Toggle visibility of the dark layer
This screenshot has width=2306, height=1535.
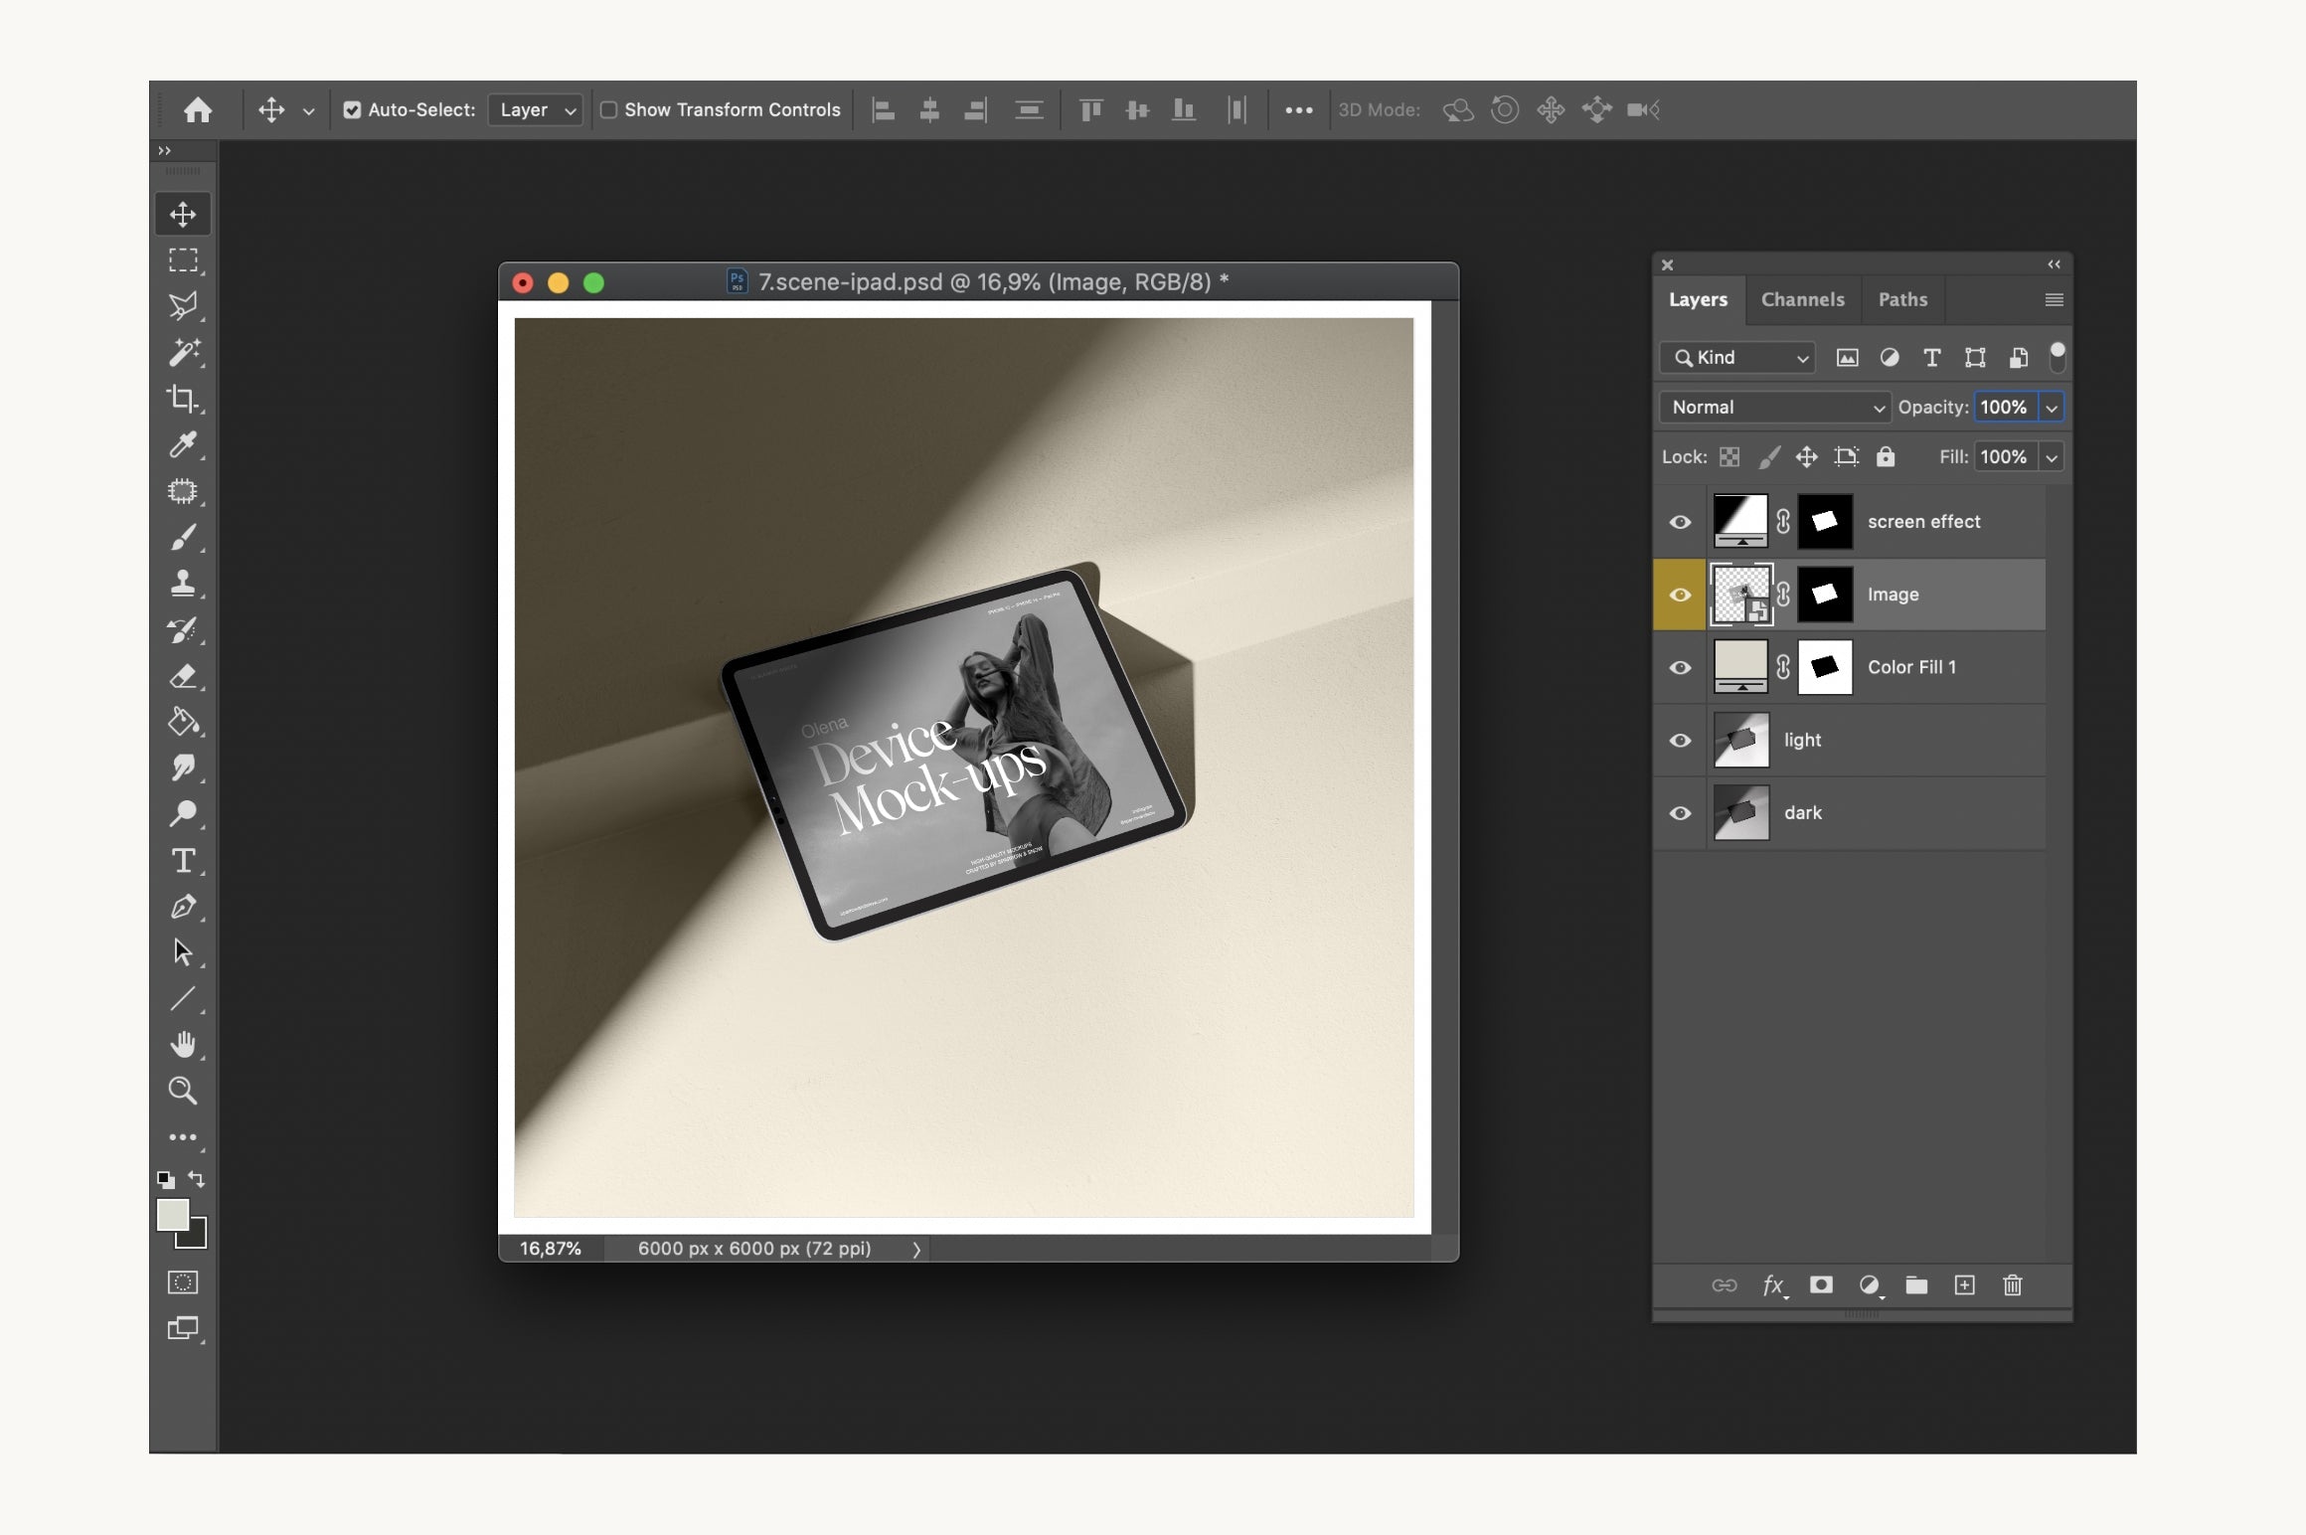[1680, 810]
